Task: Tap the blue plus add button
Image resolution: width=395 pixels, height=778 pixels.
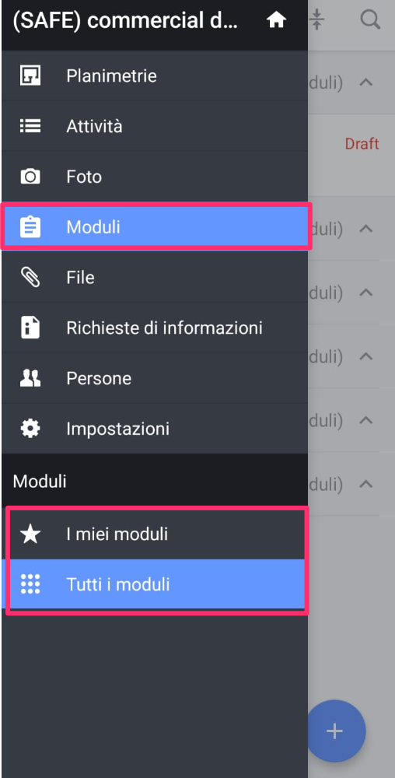Action: [336, 731]
